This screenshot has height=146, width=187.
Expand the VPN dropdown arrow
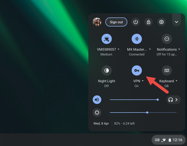[143, 81]
